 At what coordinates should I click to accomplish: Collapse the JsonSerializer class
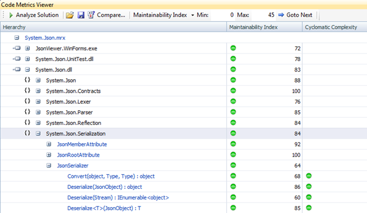click(x=49, y=165)
